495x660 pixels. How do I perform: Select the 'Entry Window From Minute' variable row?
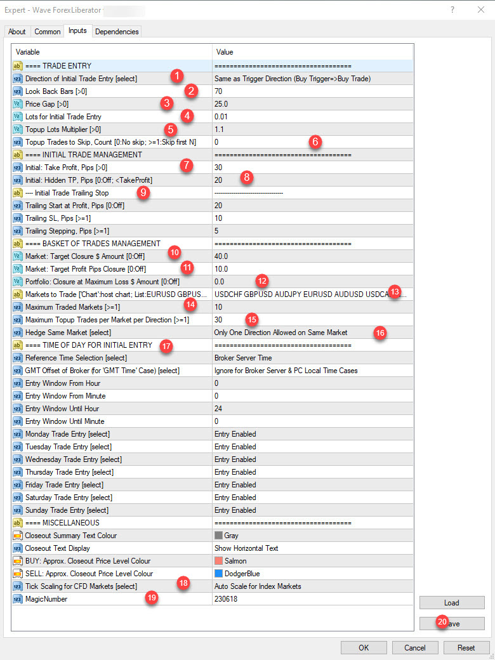pyautogui.click(x=212, y=395)
